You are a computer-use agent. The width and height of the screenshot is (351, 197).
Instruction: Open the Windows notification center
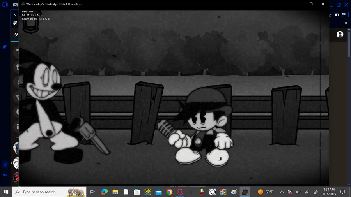click(342, 192)
